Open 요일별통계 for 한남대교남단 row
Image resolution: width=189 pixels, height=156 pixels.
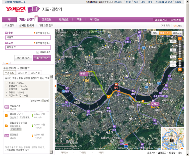tap(24, 117)
